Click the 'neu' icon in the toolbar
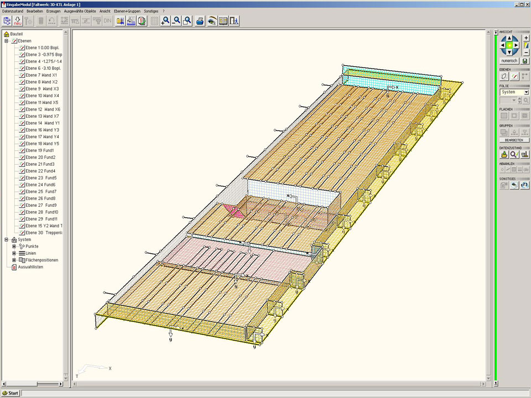 (x=18, y=21)
